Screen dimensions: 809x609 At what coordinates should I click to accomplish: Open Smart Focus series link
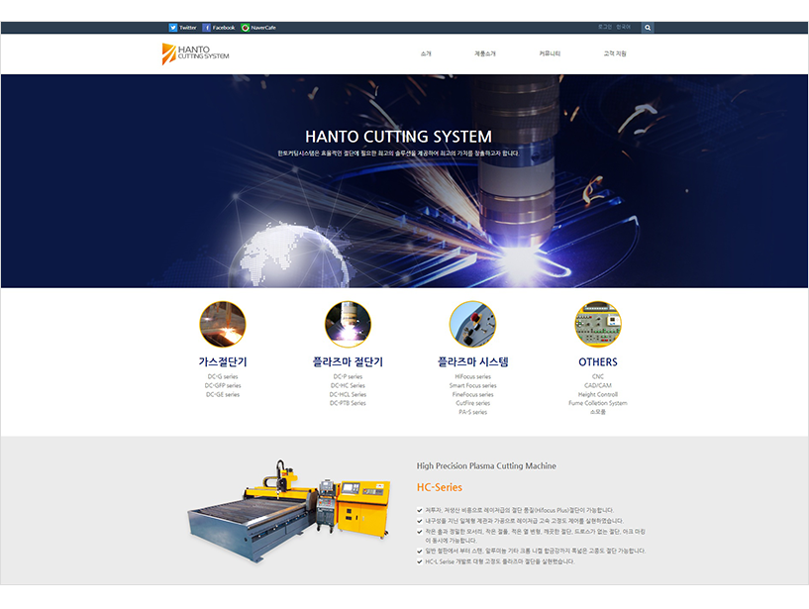tap(472, 385)
